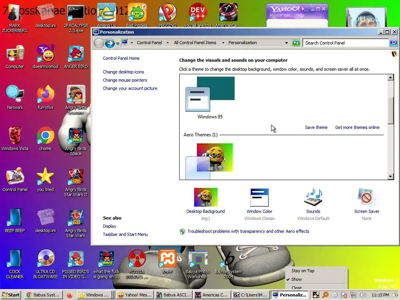Open the address bar history dropdown

coord(286,43)
